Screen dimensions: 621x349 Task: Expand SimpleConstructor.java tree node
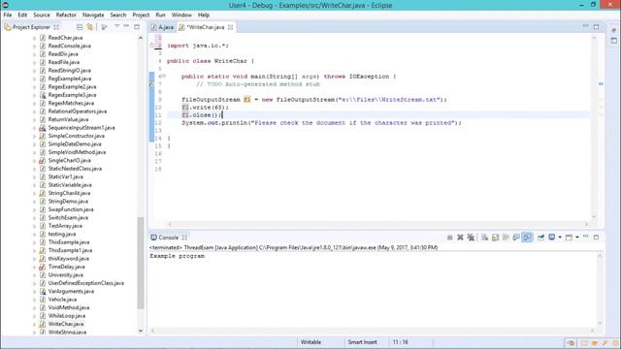pyautogui.click(x=35, y=136)
